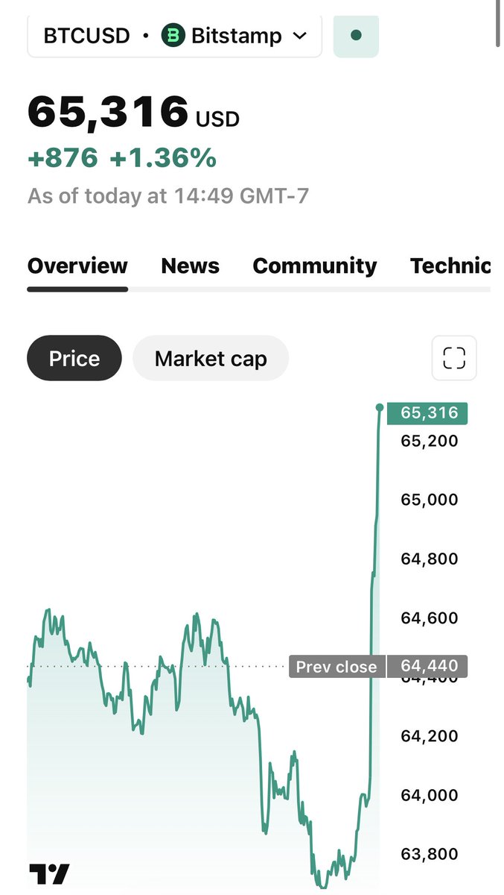
Task: Click the TradingView logo on the chart
Action: [x=49, y=873]
